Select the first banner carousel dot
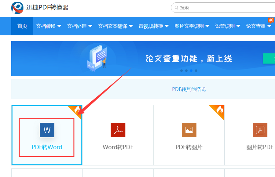This screenshot has width=275, height=177. click(x=182, y=70)
